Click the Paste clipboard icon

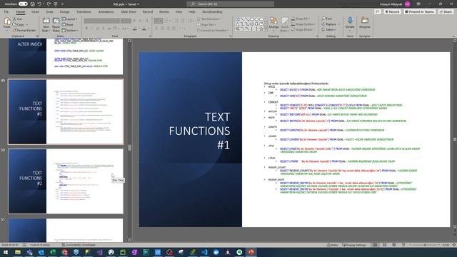coord(7,21)
